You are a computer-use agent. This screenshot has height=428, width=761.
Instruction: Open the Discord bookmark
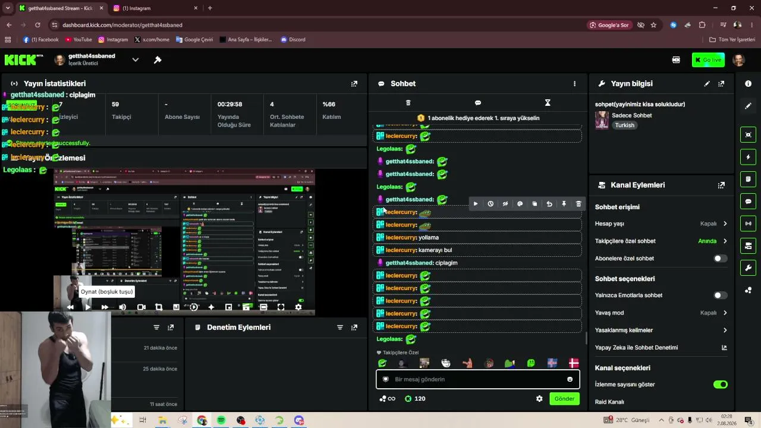[x=293, y=40]
